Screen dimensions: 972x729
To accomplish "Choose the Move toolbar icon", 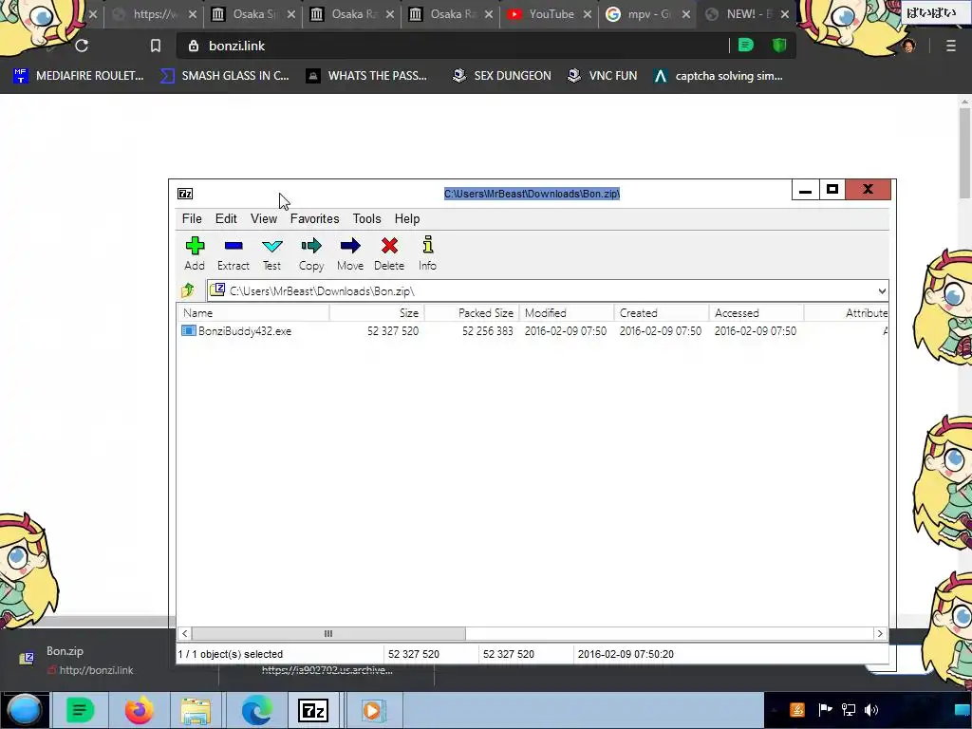I will pos(350,253).
